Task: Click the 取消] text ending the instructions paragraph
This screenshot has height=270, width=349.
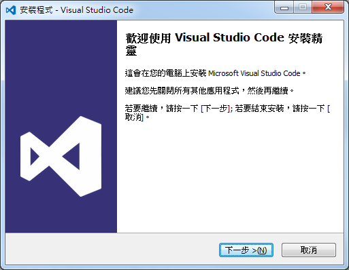Action: point(134,117)
